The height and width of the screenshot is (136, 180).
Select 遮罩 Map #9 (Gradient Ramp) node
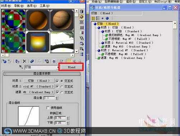[x=121, y=58]
